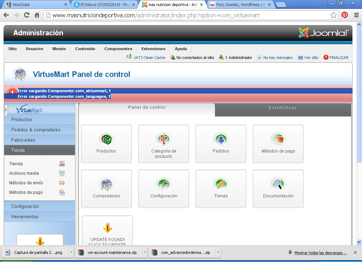Open the Pedidos control panel icon

click(x=221, y=144)
